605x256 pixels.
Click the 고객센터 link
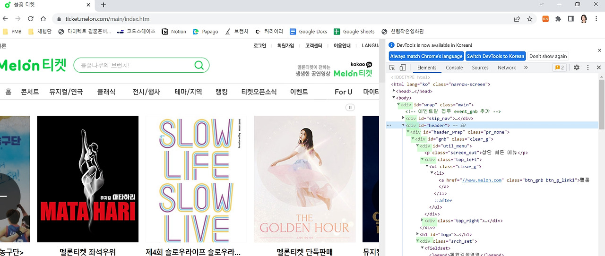pyautogui.click(x=313, y=46)
